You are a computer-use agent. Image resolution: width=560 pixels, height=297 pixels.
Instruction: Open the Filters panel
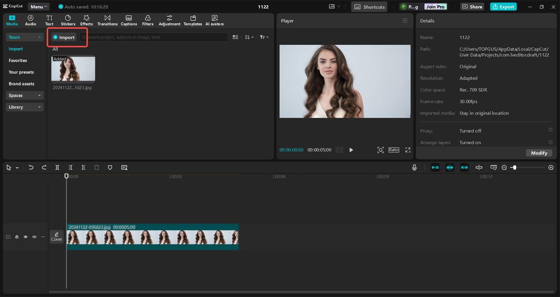(148, 21)
